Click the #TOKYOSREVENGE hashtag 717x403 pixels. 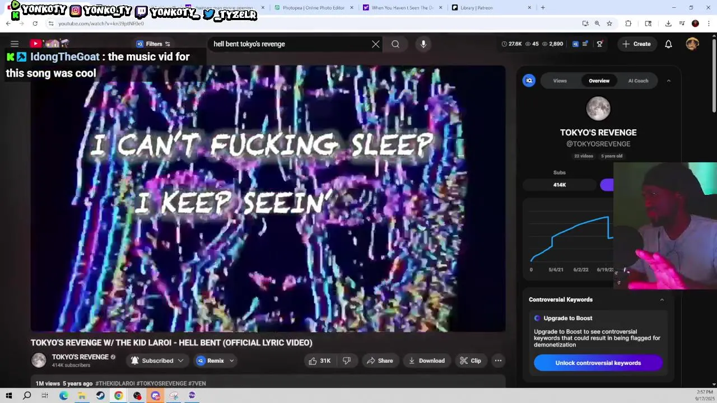coord(161,383)
